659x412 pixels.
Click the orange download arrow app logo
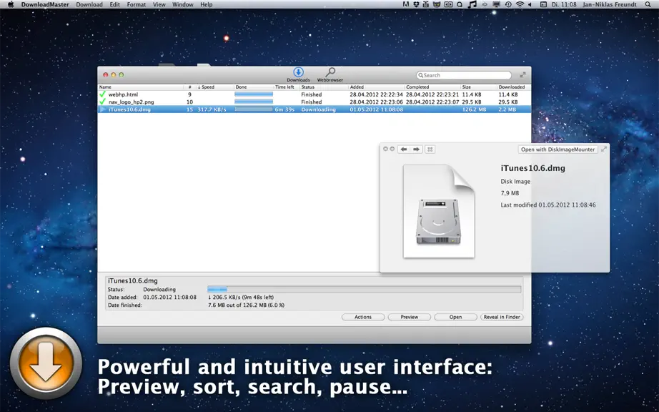tap(46, 363)
